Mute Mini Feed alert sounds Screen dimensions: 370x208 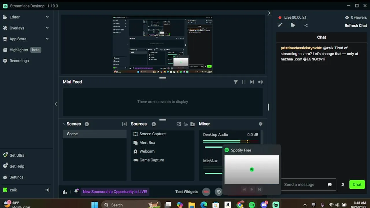[260, 82]
